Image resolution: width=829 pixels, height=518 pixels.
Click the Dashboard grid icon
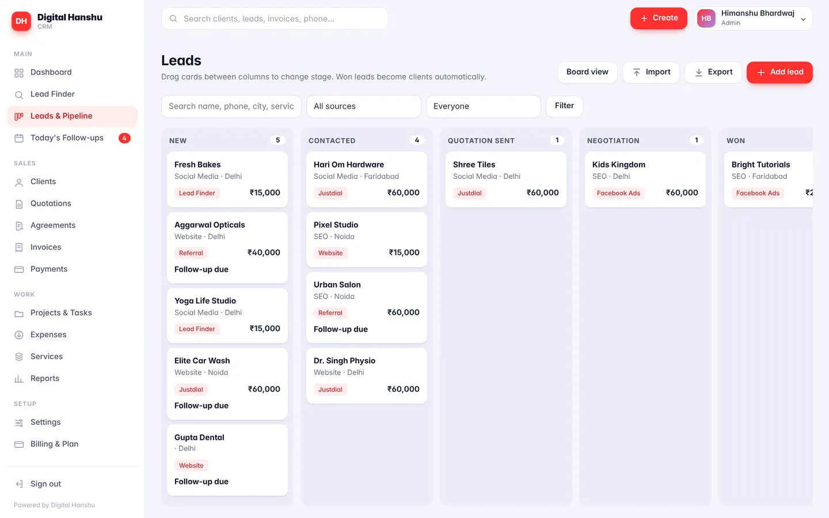coord(19,73)
